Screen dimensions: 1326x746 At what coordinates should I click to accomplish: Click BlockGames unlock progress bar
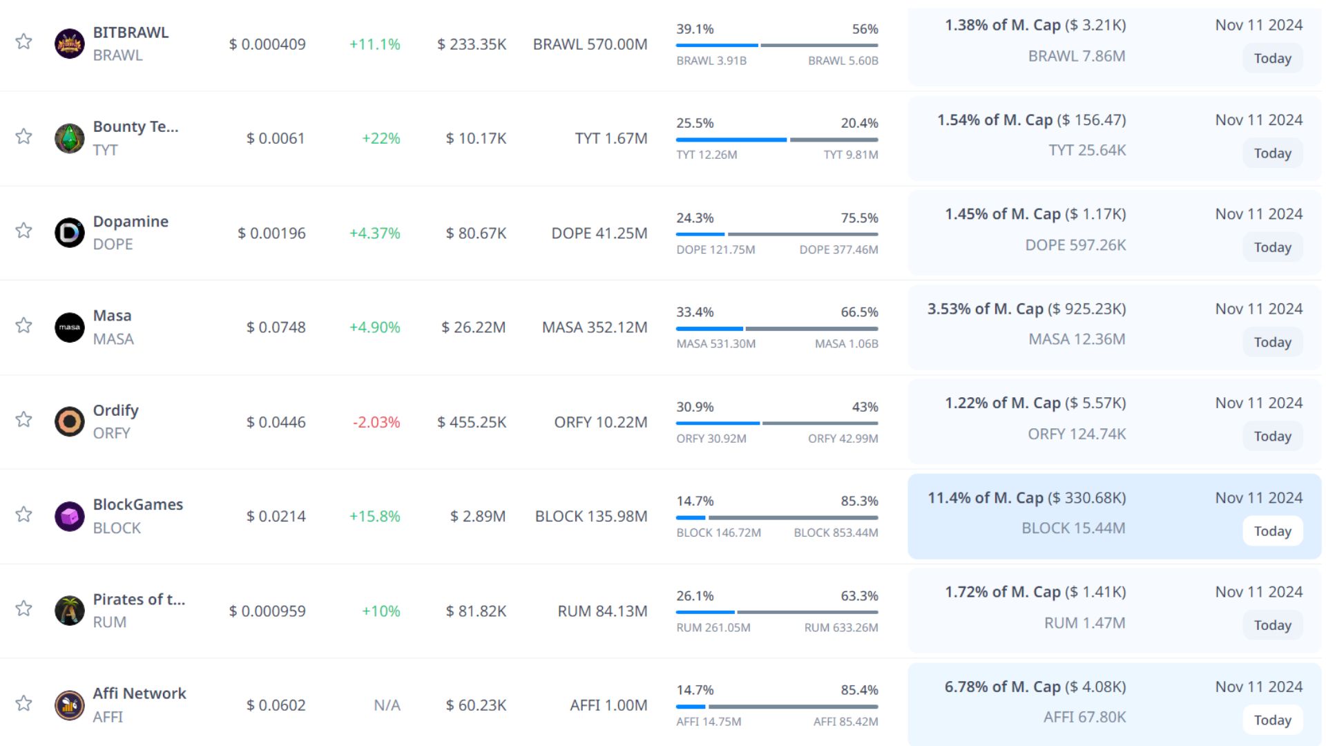(x=777, y=517)
